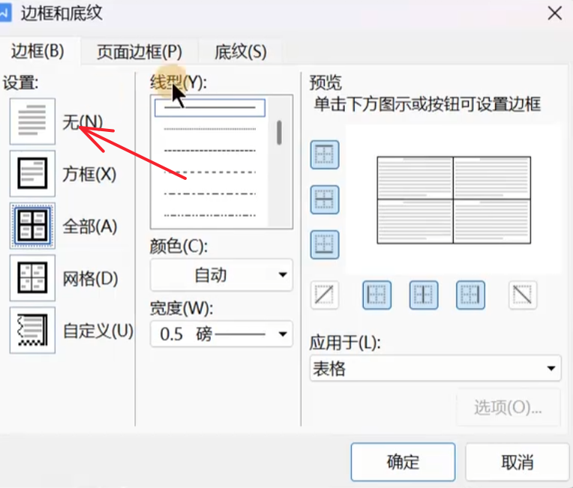Click the 方框(X) text label
This screenshot has height=488, width=573.
click(89, 174)
